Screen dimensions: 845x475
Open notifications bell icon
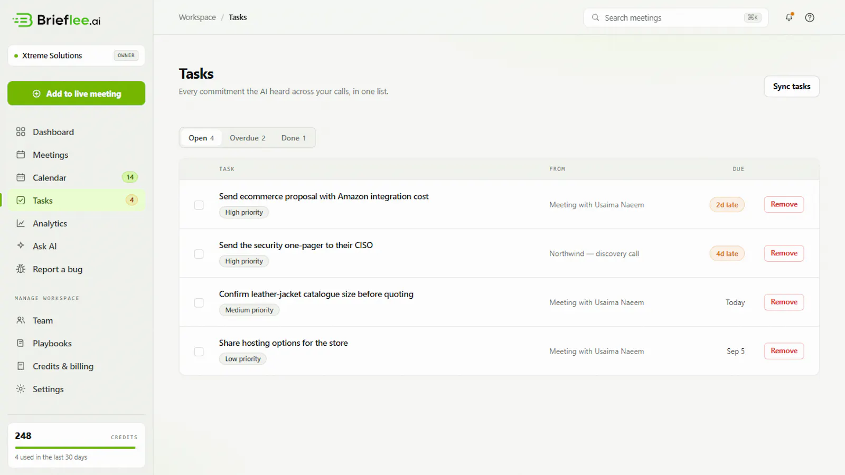(x=789, y=17)
